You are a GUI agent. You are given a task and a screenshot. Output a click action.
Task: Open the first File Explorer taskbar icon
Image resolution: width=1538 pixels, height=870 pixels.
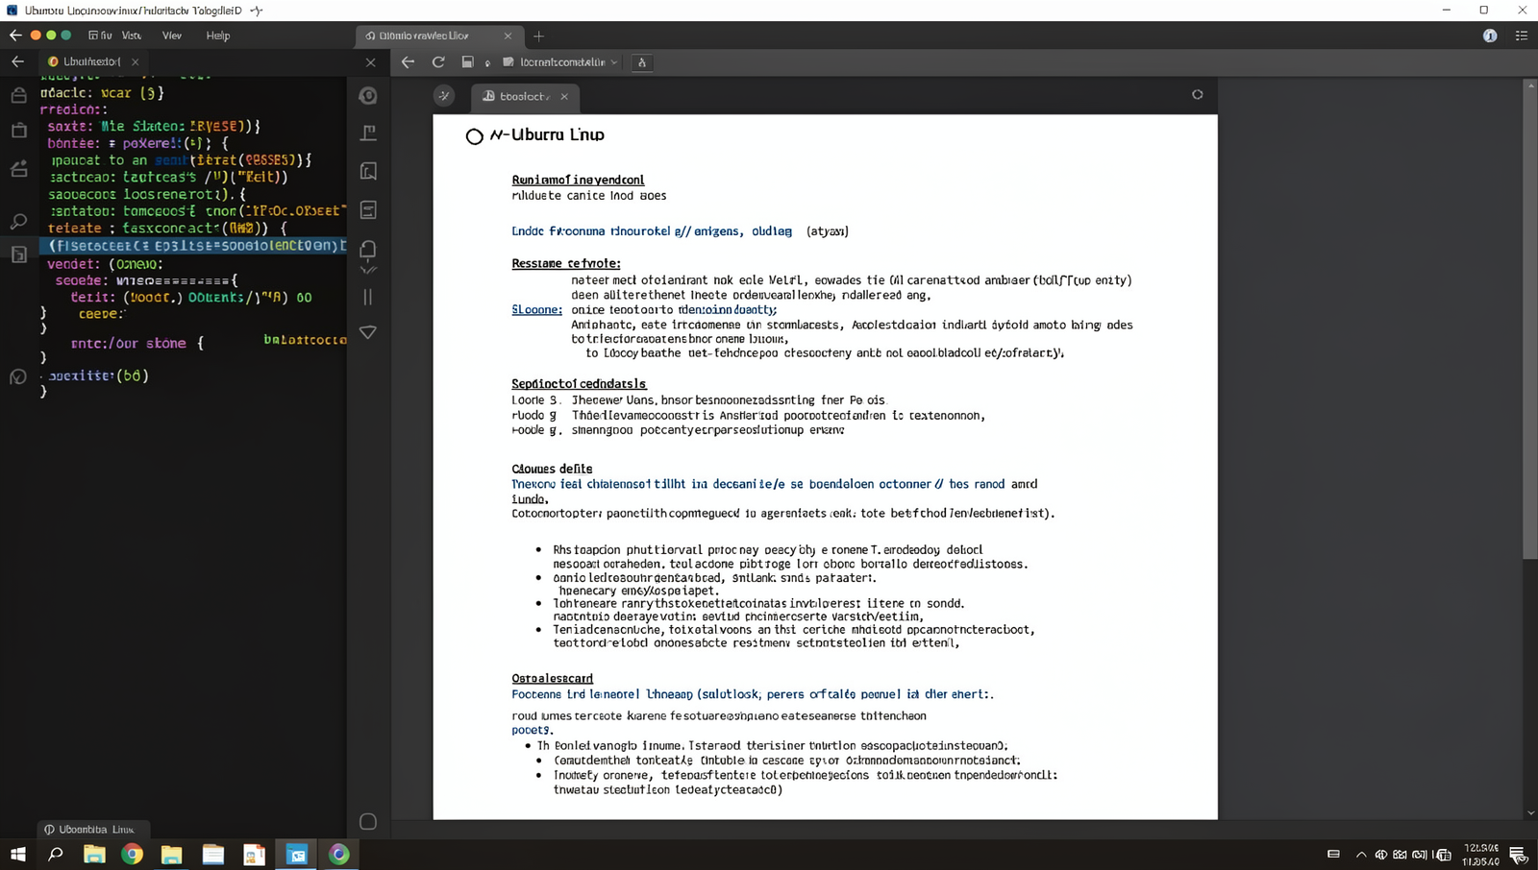pos(94,854)
